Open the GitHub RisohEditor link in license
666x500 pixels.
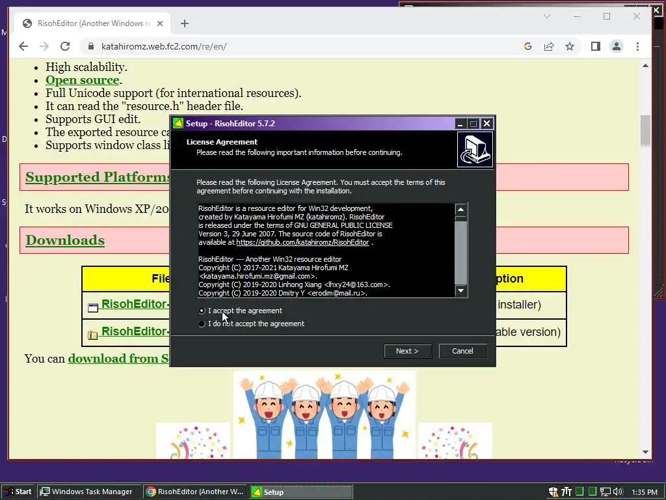tap(302, 242)
